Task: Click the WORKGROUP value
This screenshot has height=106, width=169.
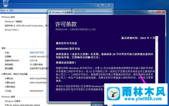Action: click(x=36, y=91)
